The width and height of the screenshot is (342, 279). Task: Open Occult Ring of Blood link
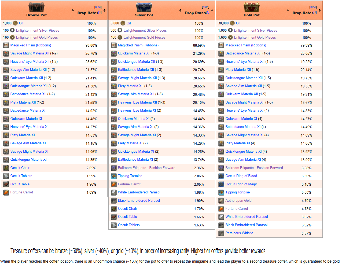(x=241, y=176)
